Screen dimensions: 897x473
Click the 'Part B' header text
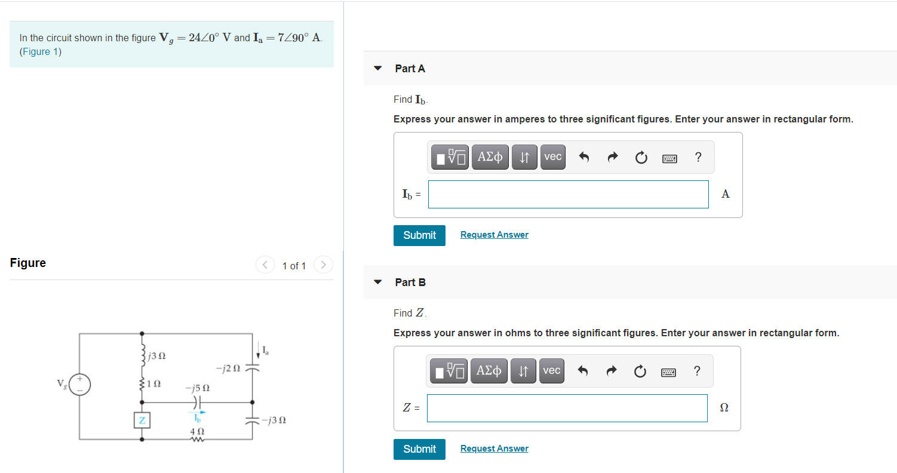click(410, 282)
